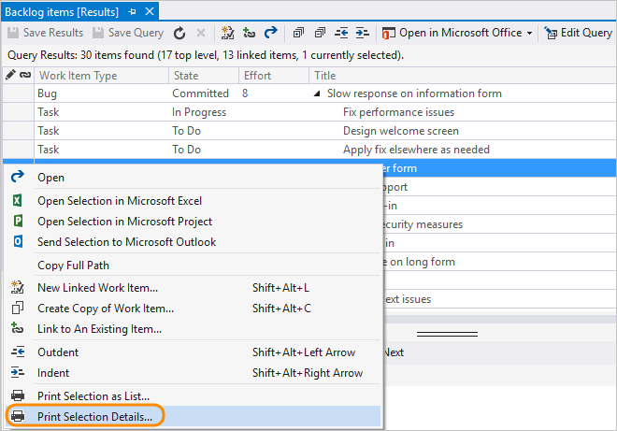
Task: Select Open Selection in Microsoft Excel
Action: [x=119, y=200]
